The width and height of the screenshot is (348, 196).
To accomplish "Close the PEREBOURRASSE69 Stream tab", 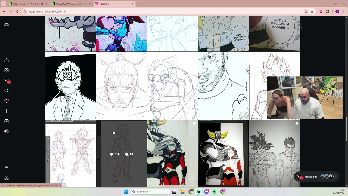I will (x=89, y=4).
